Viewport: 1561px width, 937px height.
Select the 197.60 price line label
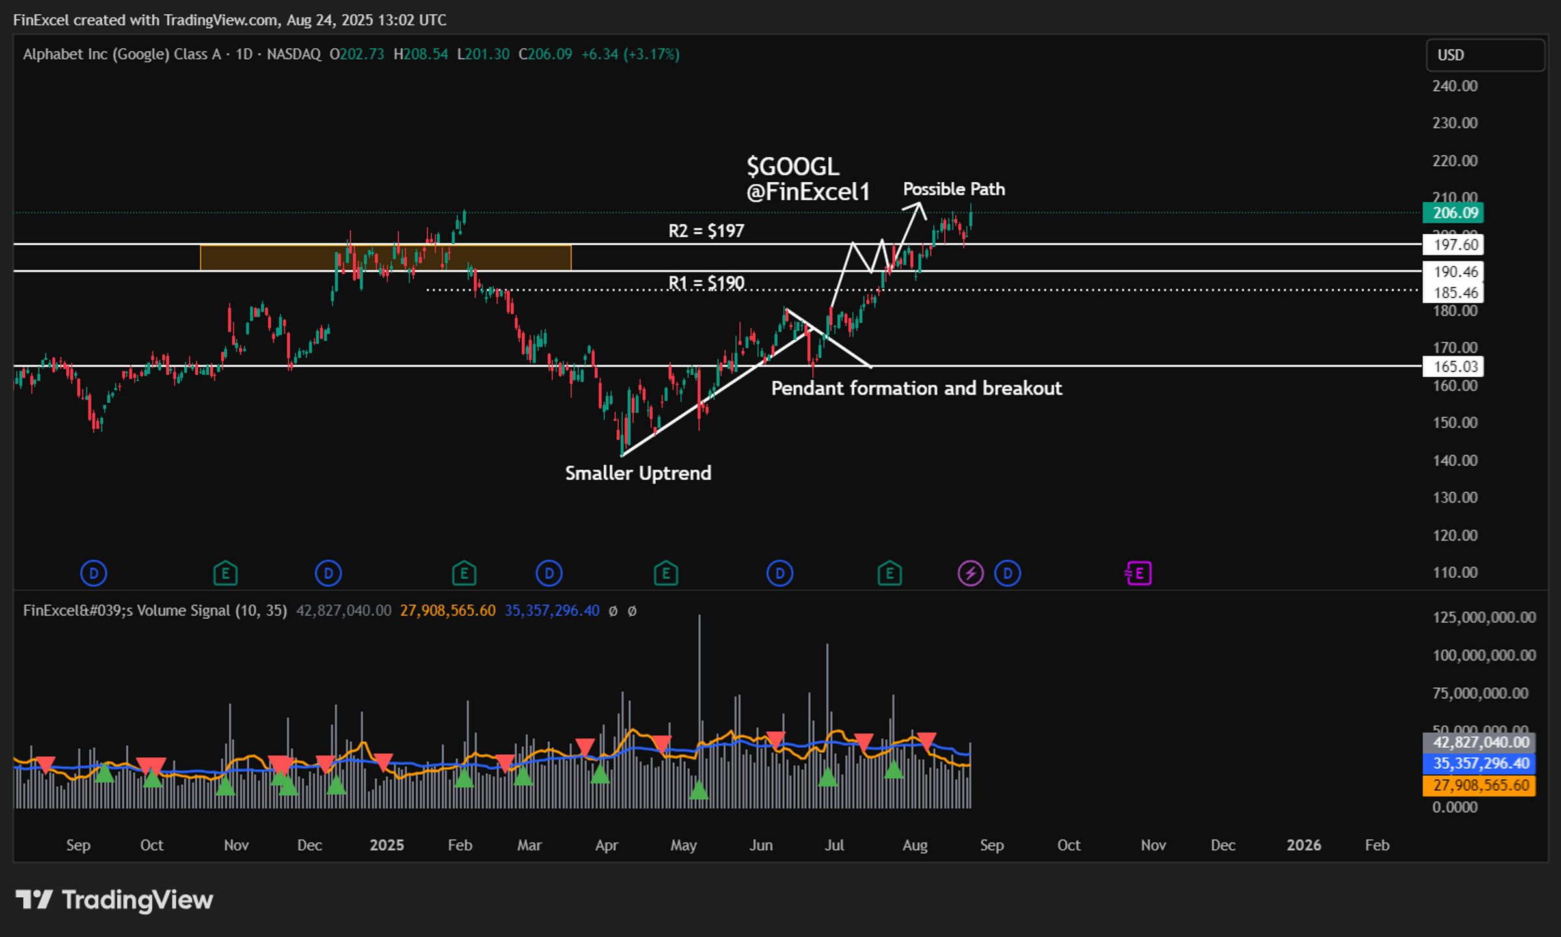click(1453, 245)
